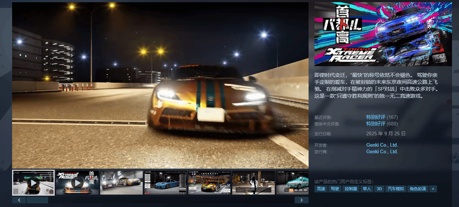The image size is (459, 207).
Task: Click the 角色扮演 tag
Action: [x=418, y=189]
